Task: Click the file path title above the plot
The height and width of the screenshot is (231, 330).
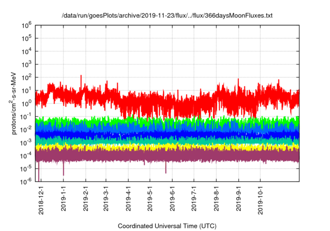Action: [167, 16]
